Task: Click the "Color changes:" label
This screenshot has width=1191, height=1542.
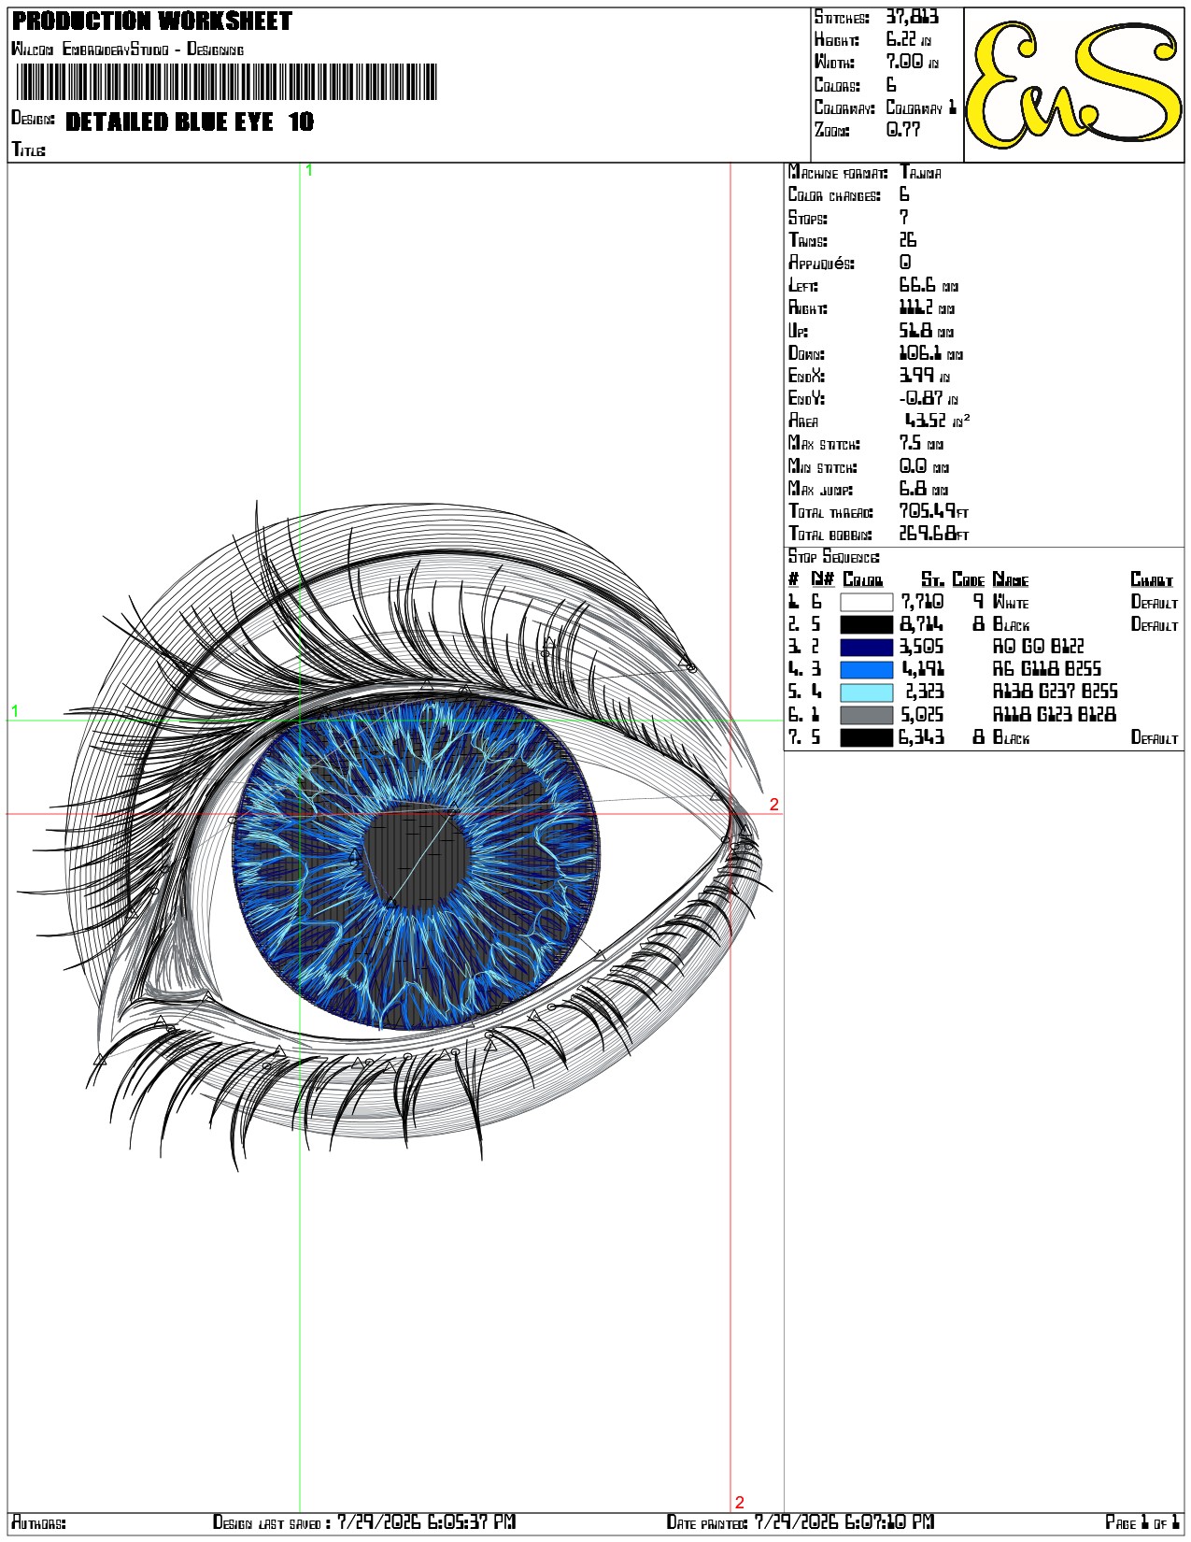Action: pos(834,194)
